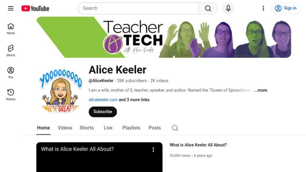Switch to the Playlists tab
This screenshot has height=172, width=306.
point(131,128)
